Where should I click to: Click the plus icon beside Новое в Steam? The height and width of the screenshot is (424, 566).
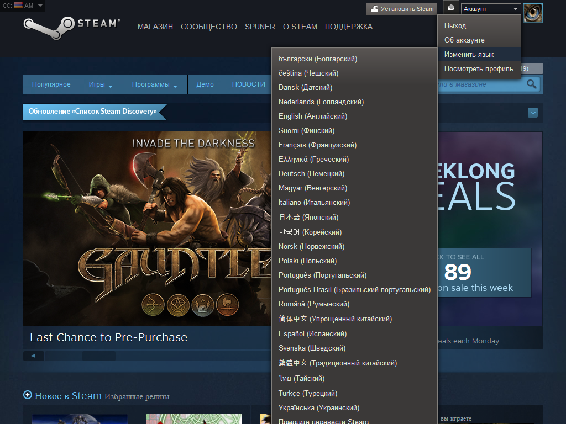28,395
